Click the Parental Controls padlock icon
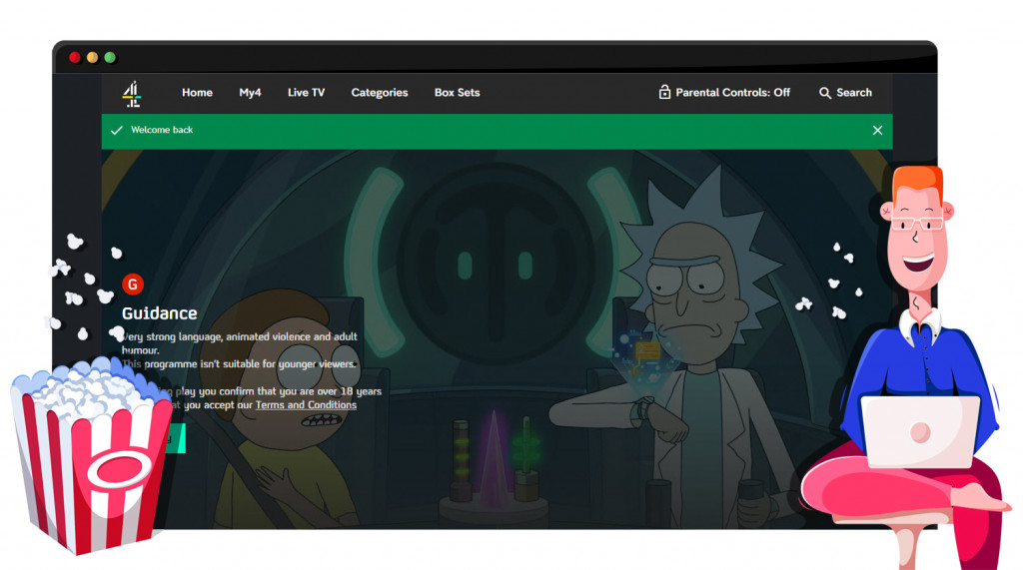This screenshot has width=1023, height=570. click(x=664, y=92)
